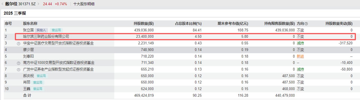Click the shareholding value 748,900
This screenshot has height=100, width=360.
[148, 50]
